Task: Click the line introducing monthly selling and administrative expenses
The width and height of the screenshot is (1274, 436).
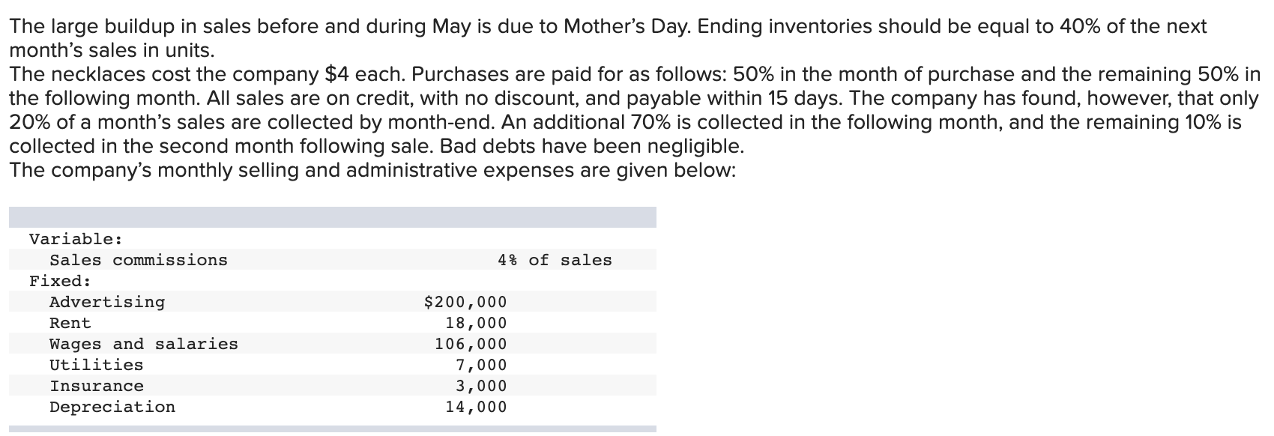Action: point(372,170)
